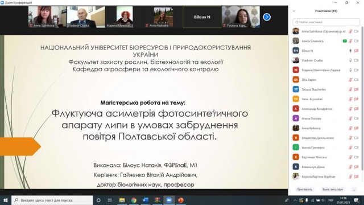
Task: Mute Bilous N's active microphone
Action: [350, 51]
